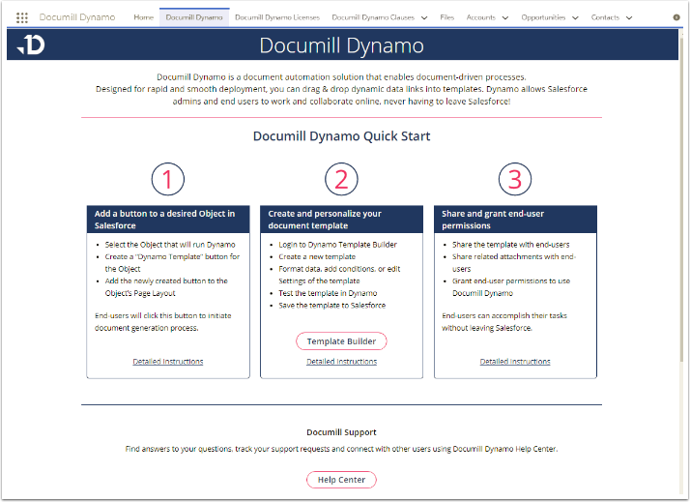The width and height of the screenshot is (690, 502).
Task: Open Detailed Instructions under Create and personalize card
Action: [x=341, y=362]
